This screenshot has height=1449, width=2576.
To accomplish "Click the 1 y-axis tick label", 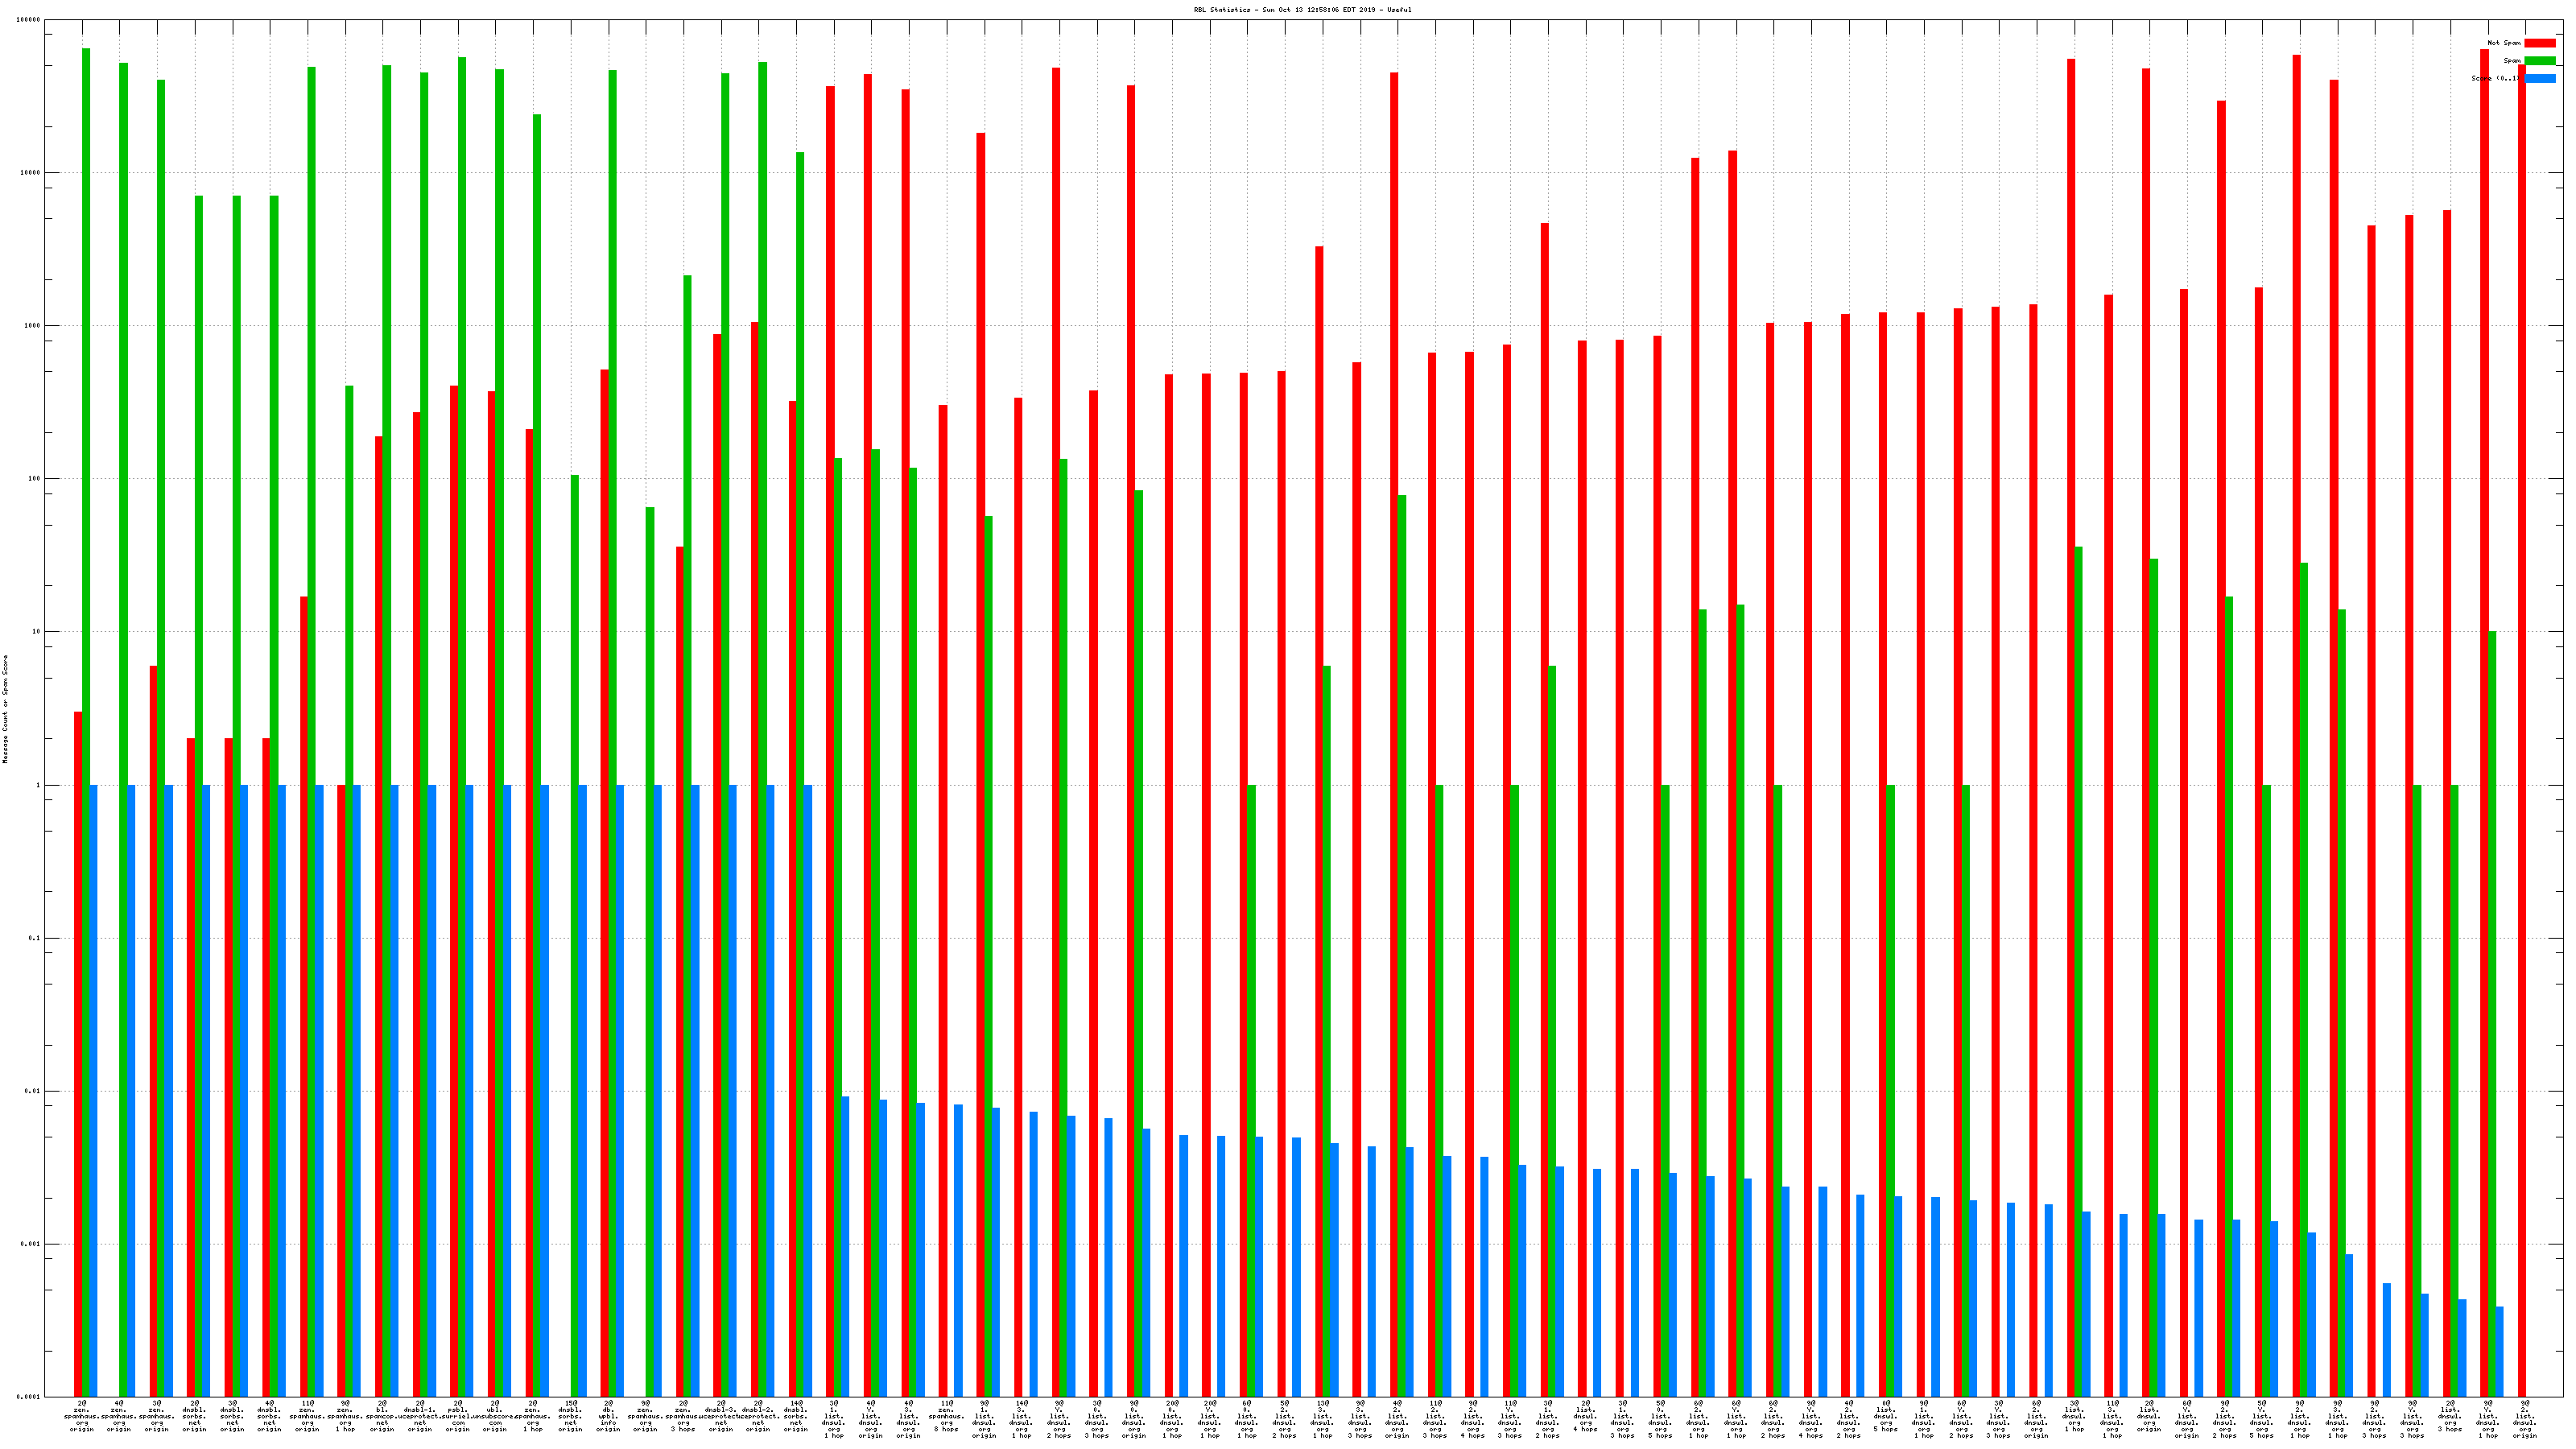I will (38, 785).
